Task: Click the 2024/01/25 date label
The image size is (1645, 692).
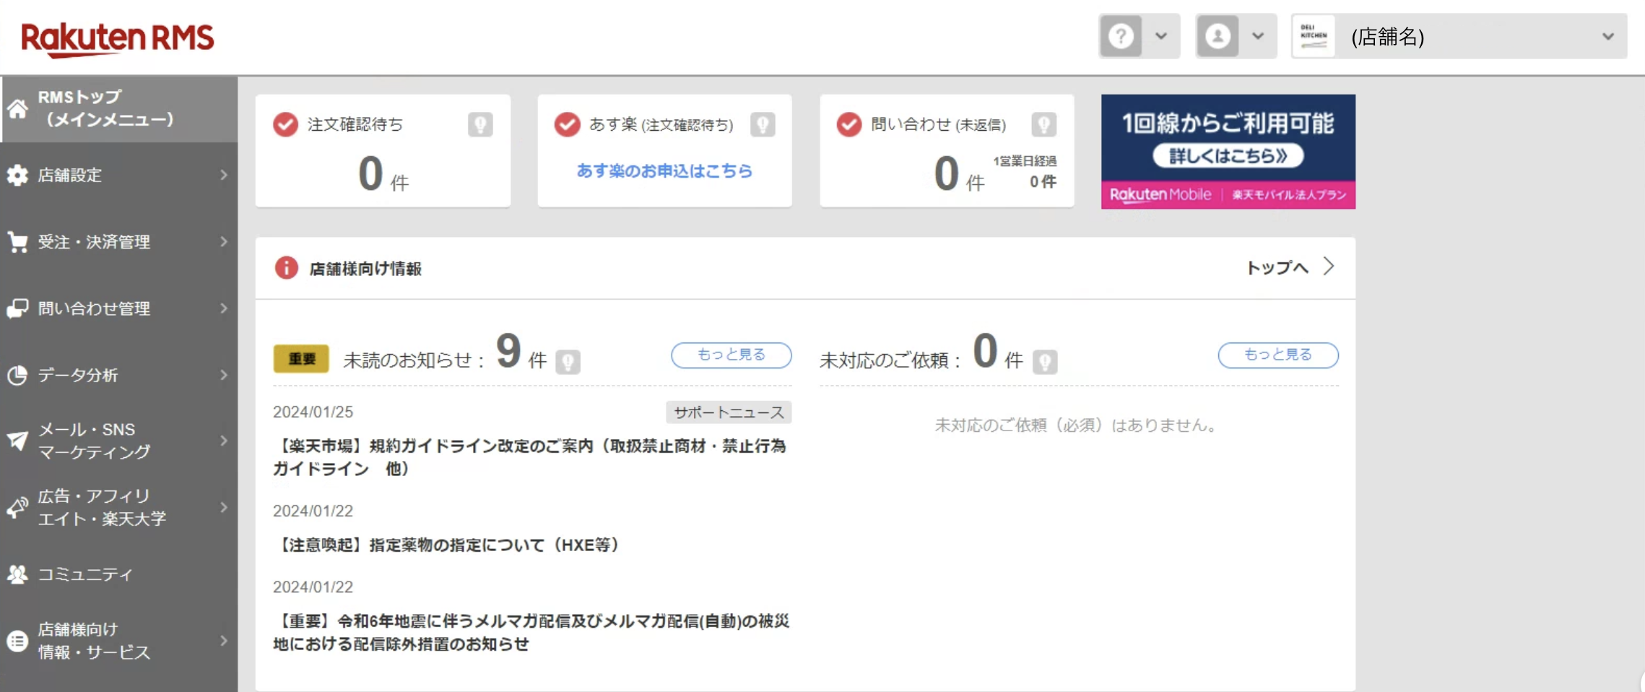Action: (x=313, y=412)
